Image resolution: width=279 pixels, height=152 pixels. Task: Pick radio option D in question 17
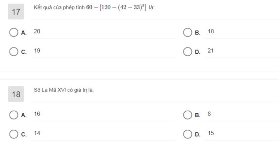click(x=187, y=51)
